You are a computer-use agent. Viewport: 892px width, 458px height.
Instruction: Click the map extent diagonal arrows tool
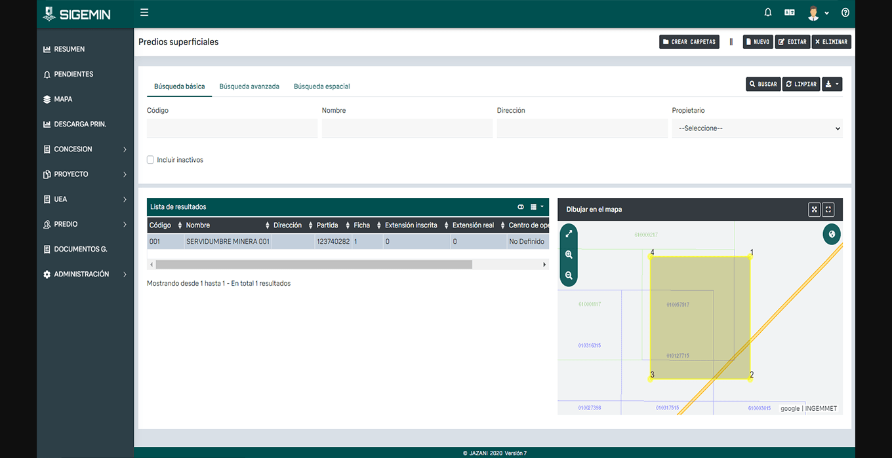(569, 234)
